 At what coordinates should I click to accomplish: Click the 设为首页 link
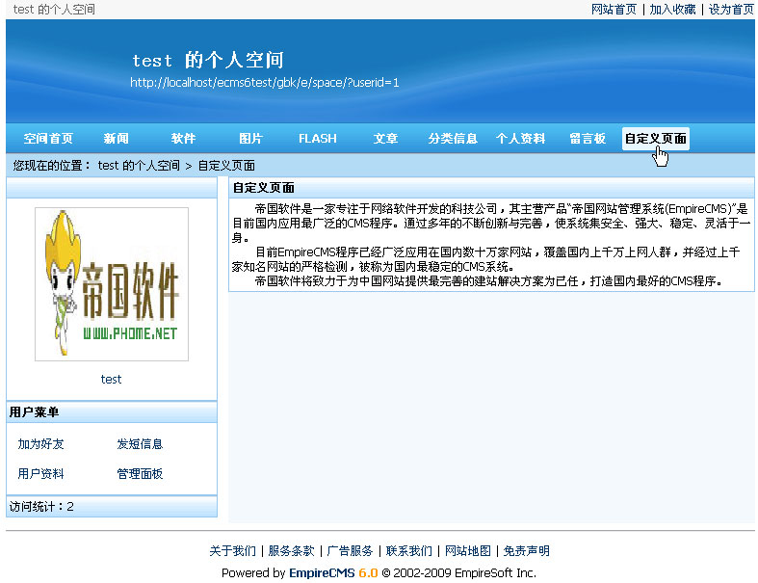pos(731,9)
